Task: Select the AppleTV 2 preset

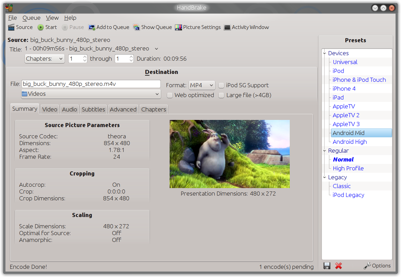Action: coord(346,116)
